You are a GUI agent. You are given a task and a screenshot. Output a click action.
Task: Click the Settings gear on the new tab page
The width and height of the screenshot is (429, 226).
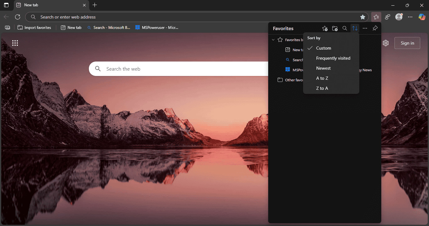[386, 43]
